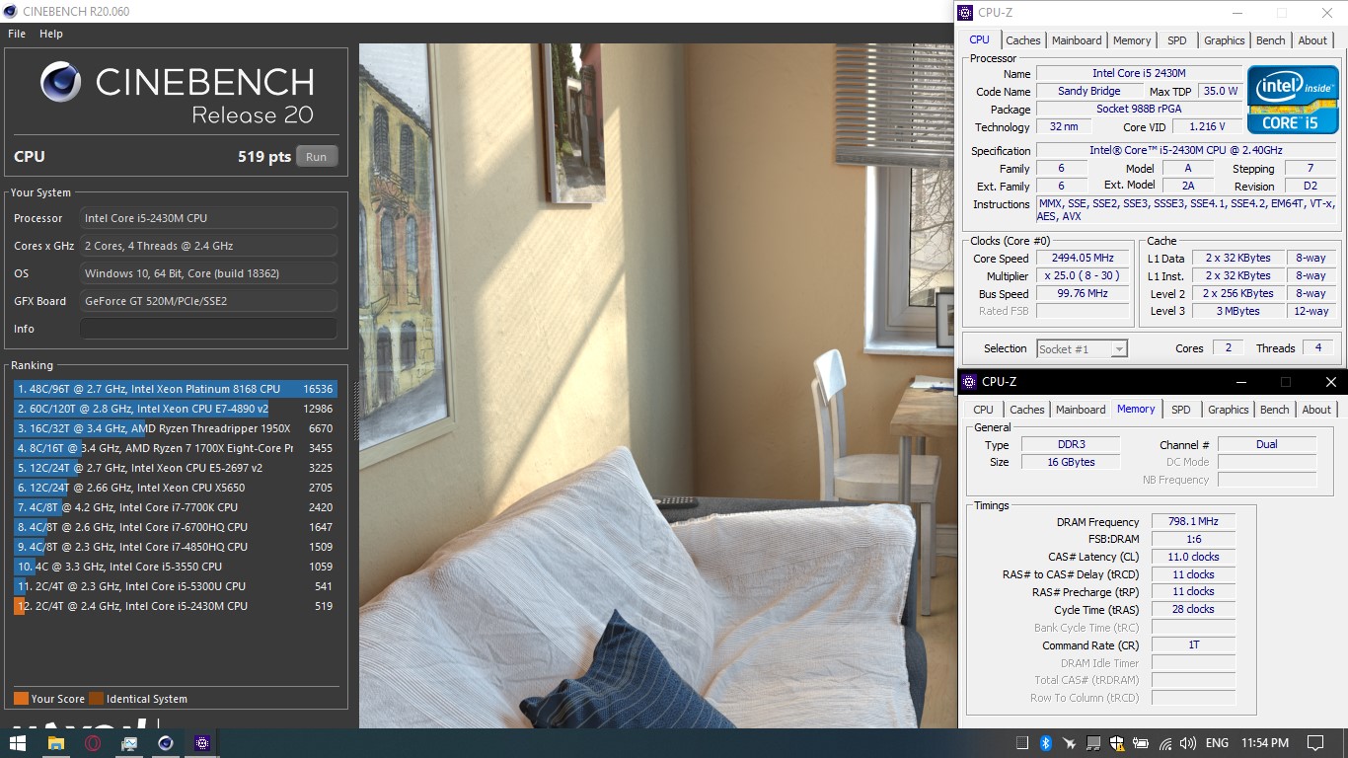
Task: Click the orange Your Score legend swatch
Action: [x=21, y=699]
